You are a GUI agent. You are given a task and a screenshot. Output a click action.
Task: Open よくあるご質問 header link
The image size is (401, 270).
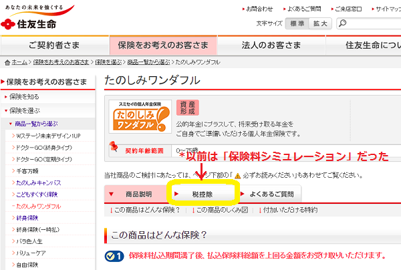pyautogui.click(x=304, y=9)
